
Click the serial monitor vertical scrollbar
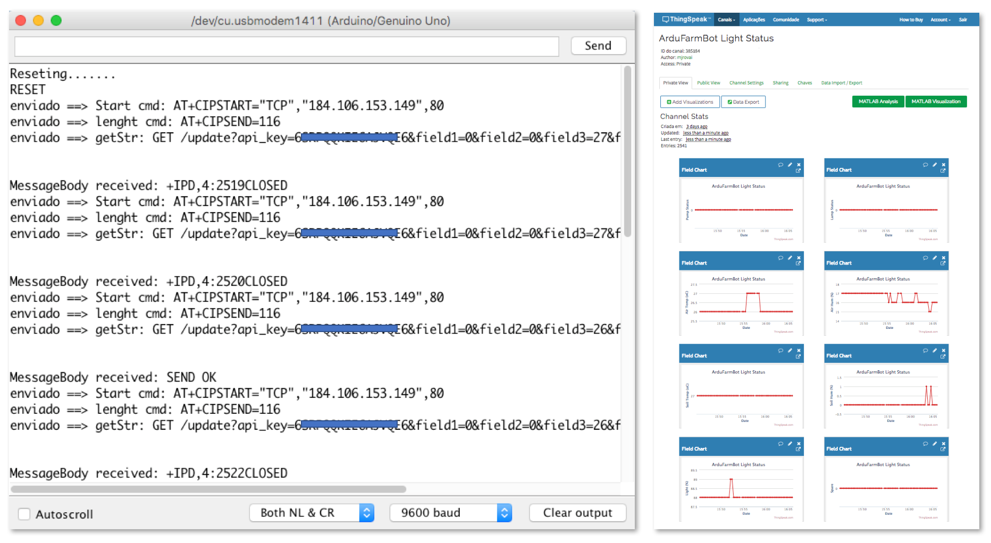coord(627,151)
